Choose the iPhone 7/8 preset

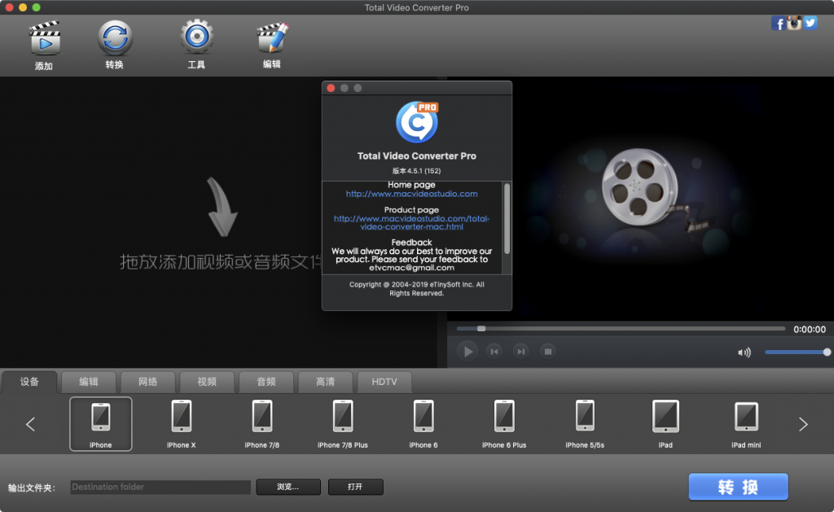pos(262,424)
